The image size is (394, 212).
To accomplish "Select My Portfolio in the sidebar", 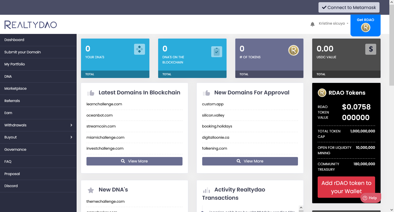I will point(38,64).
